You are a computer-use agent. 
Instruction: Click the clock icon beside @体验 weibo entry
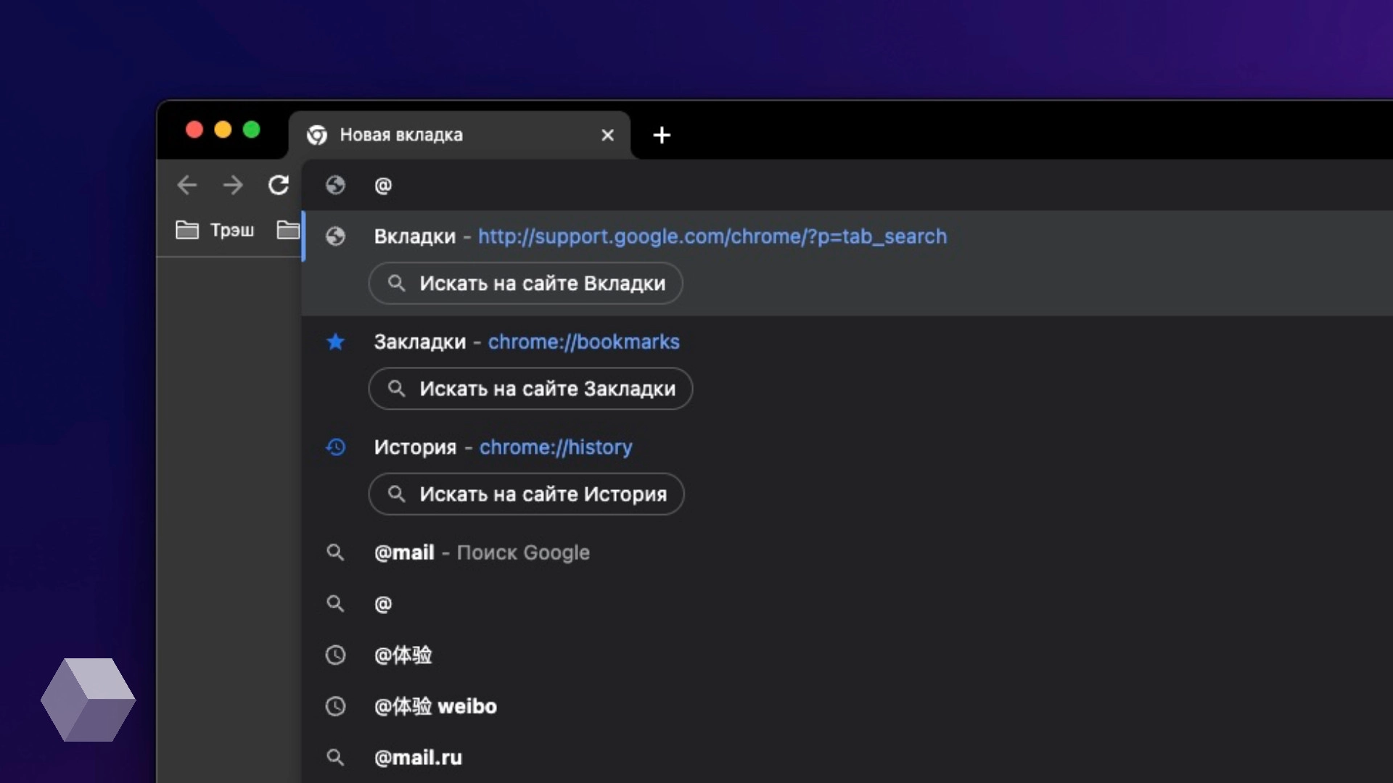336,707
